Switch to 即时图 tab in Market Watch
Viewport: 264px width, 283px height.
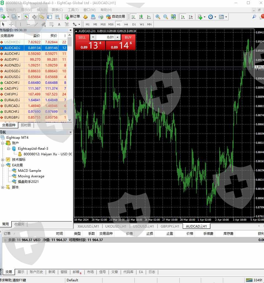pos(26,125)
